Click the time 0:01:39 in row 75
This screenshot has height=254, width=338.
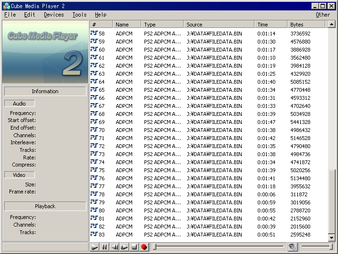tap(266, 170)
